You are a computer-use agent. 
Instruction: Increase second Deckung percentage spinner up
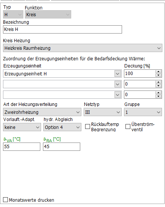tap(158, 82)
